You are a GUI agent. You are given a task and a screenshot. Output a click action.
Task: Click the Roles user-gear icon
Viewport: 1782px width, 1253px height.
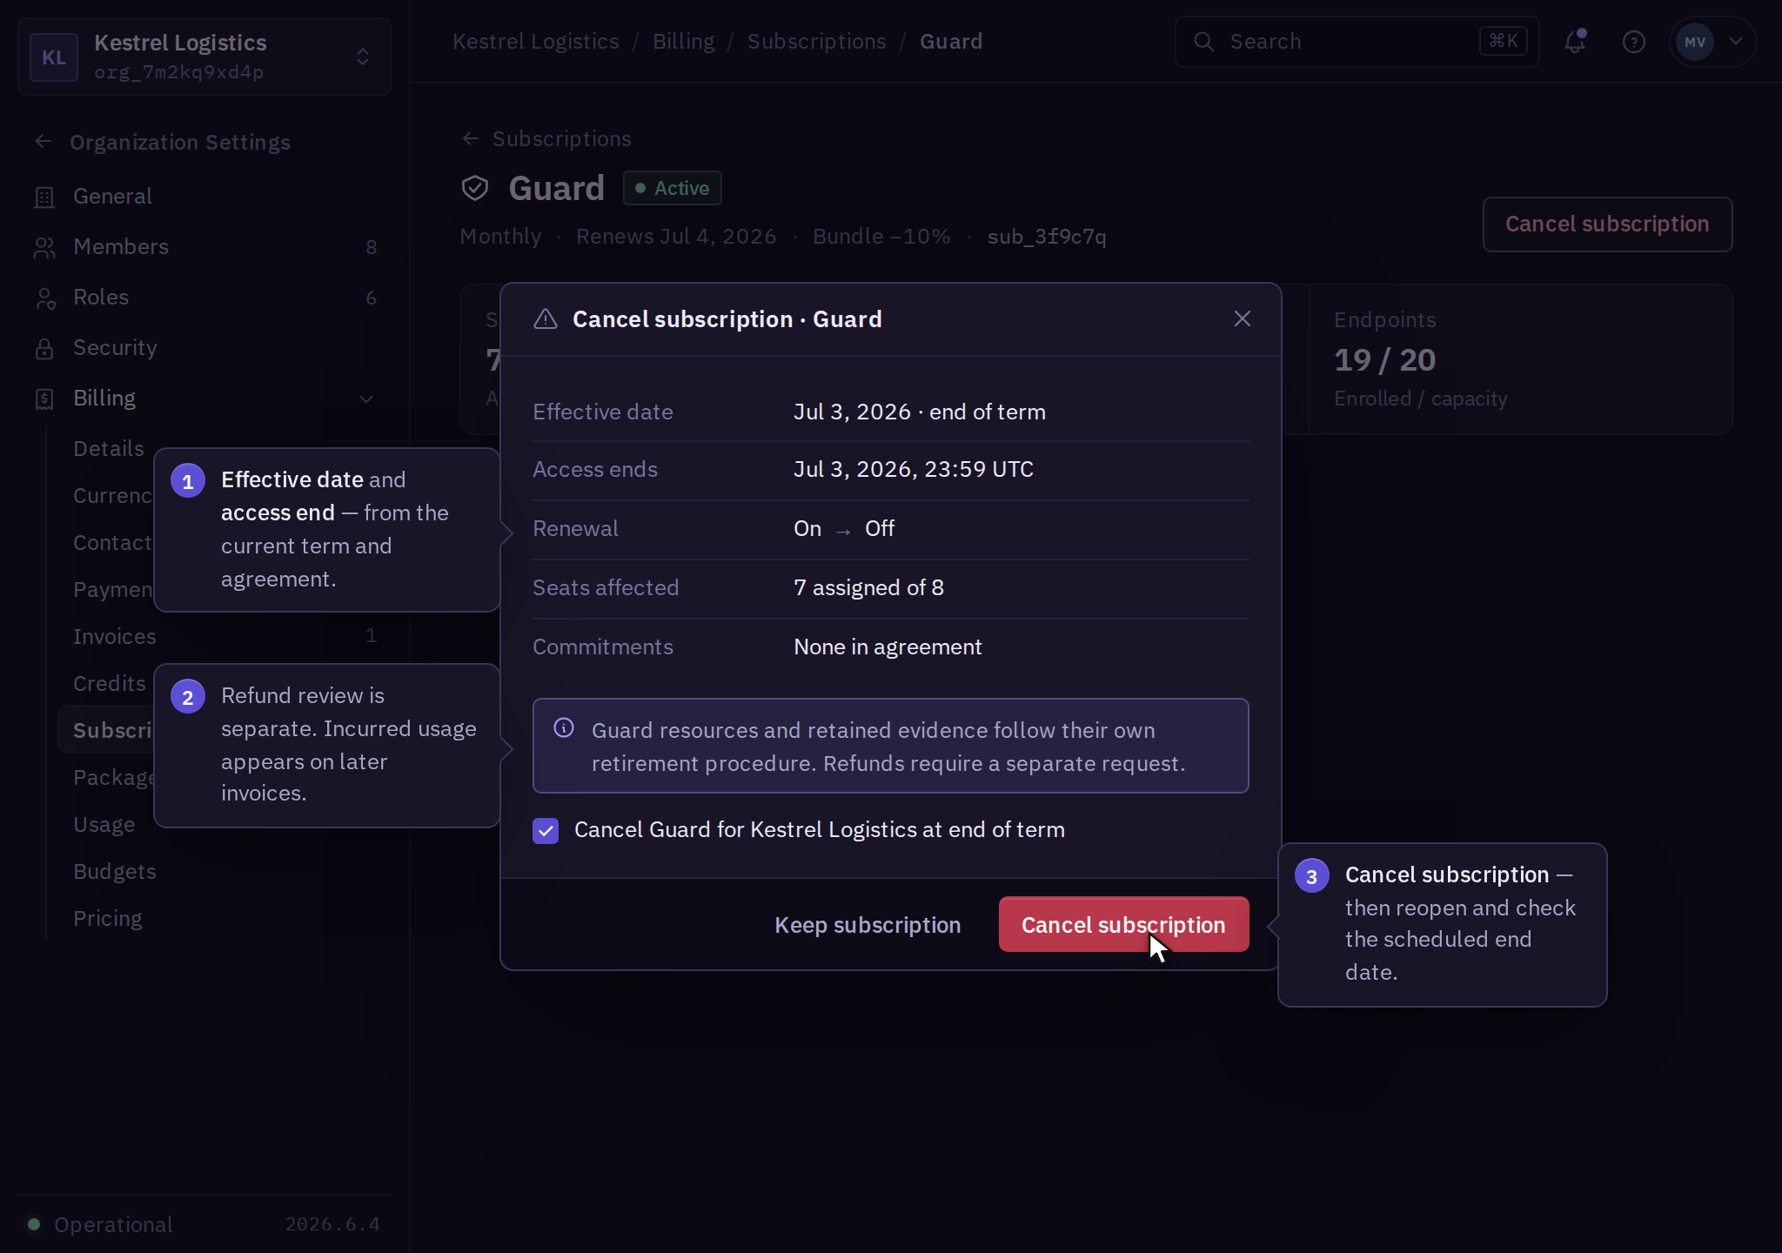coord(44,298)
